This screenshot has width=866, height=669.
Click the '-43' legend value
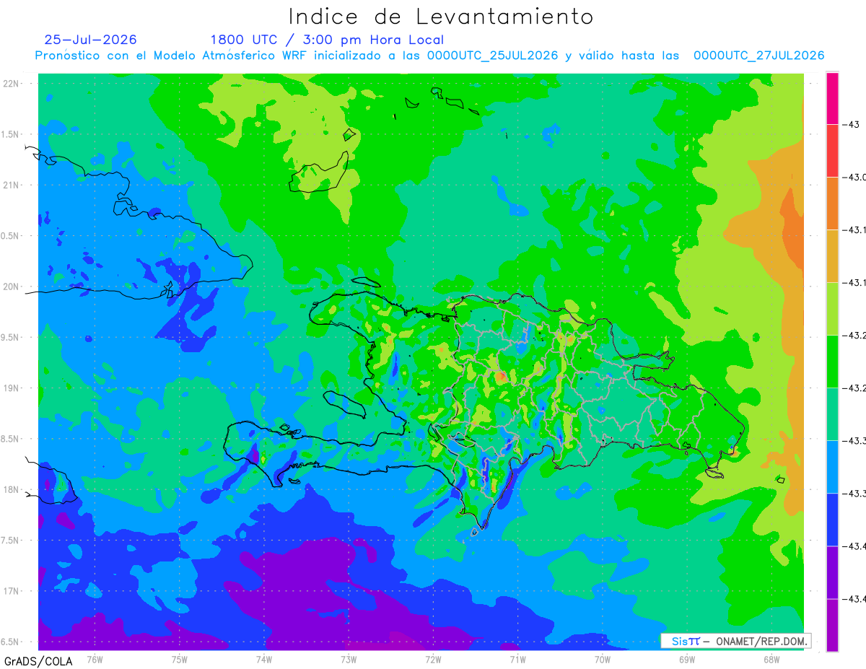pos(852,125)
